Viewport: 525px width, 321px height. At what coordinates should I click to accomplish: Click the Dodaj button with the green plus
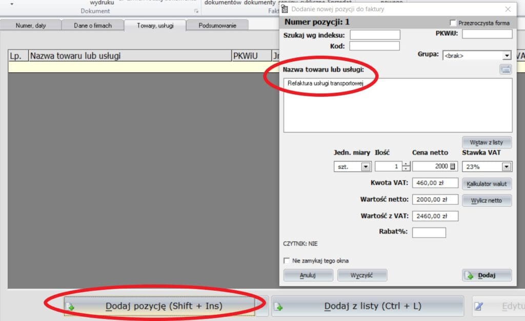487,275
